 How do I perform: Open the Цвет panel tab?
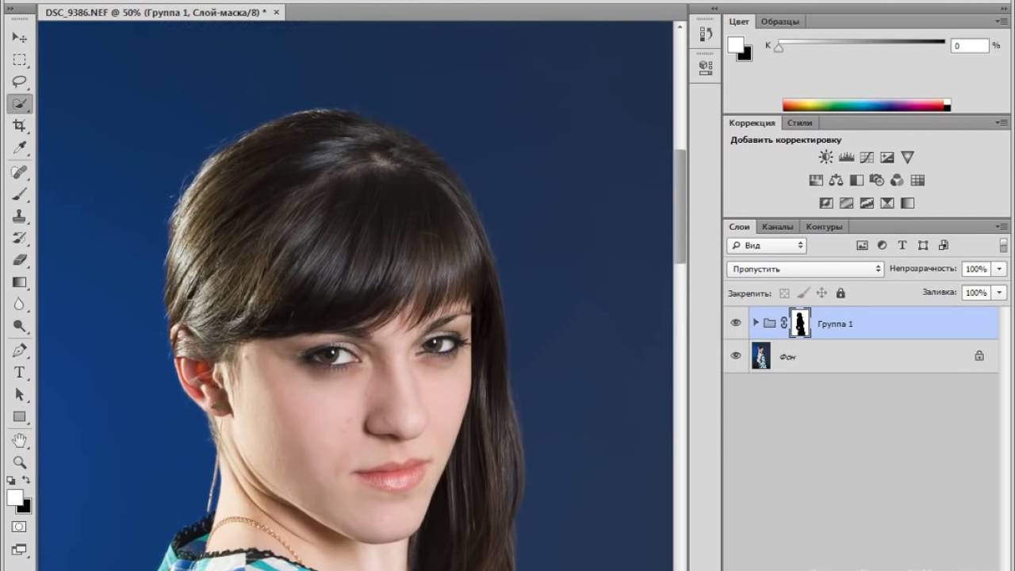[x=739, y=22]
